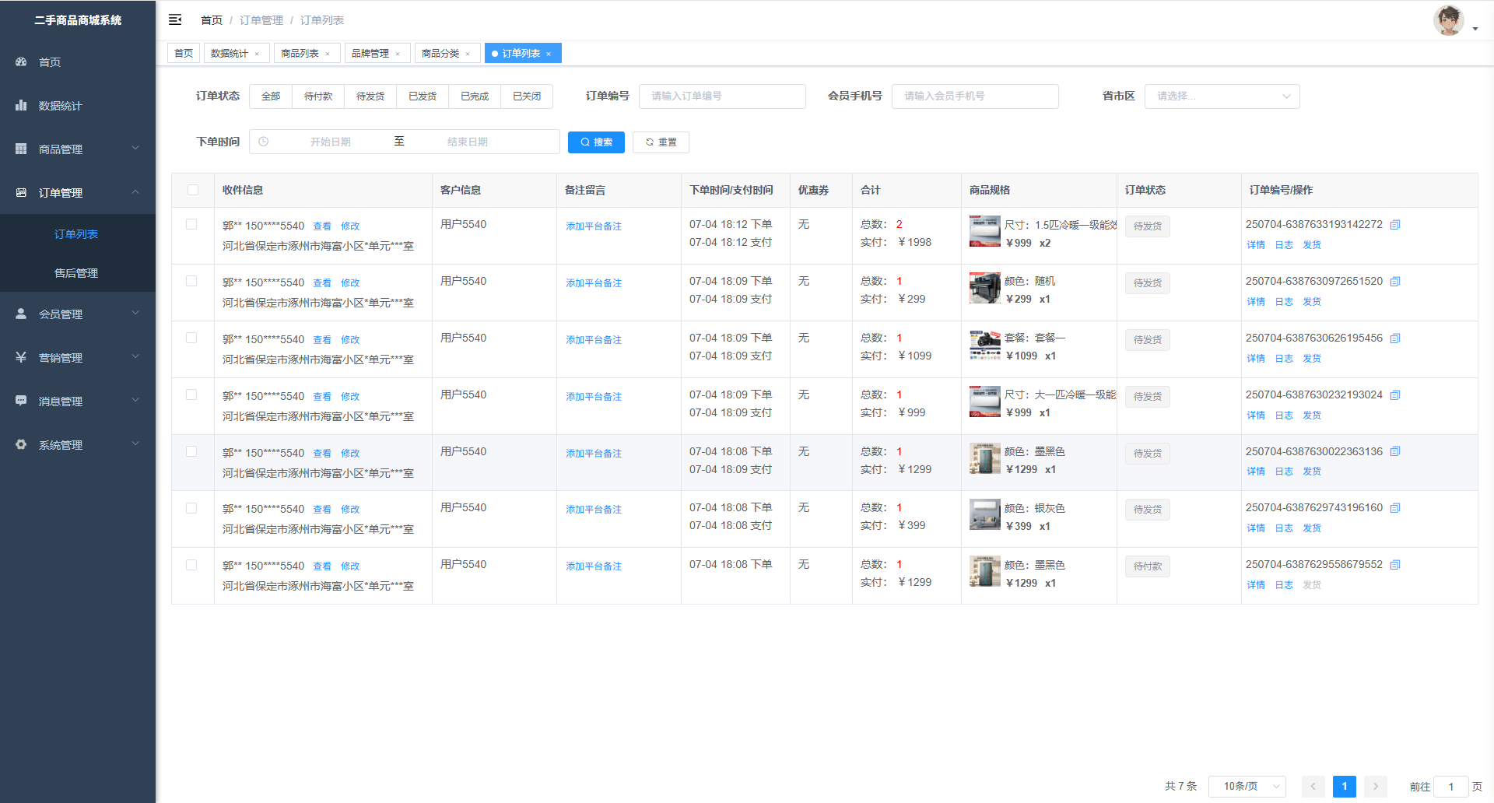Viewport: 1494px width, 803px height.
Task: Switch to the 商品列表 tab
Action: click(300, 53)
